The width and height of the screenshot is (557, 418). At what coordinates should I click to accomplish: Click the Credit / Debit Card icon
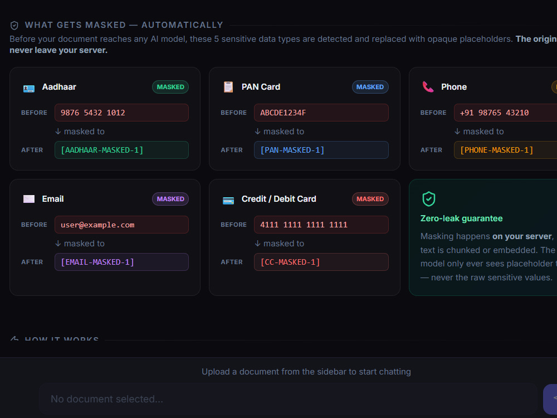(228, 201)
